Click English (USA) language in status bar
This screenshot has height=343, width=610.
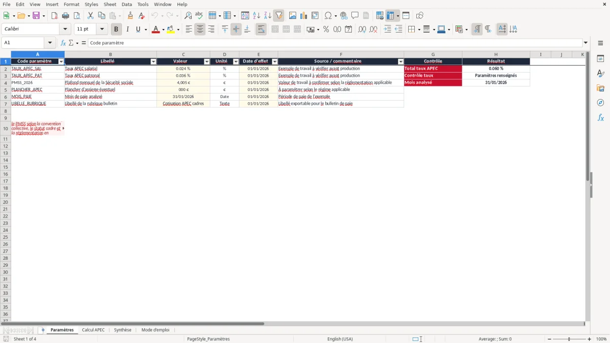point(340,339)
